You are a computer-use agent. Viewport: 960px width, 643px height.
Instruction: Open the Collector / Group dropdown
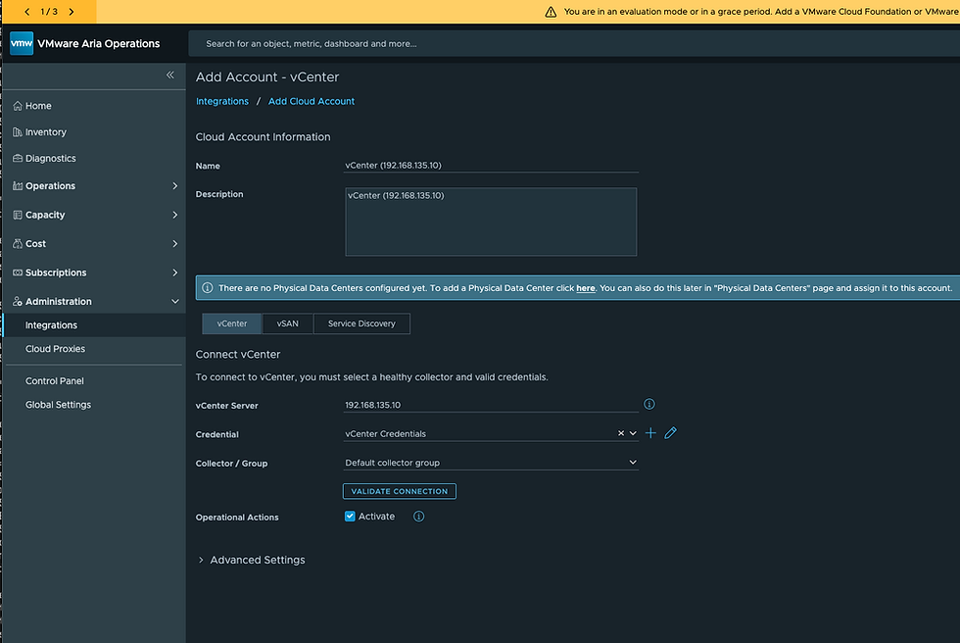point(491,463)
